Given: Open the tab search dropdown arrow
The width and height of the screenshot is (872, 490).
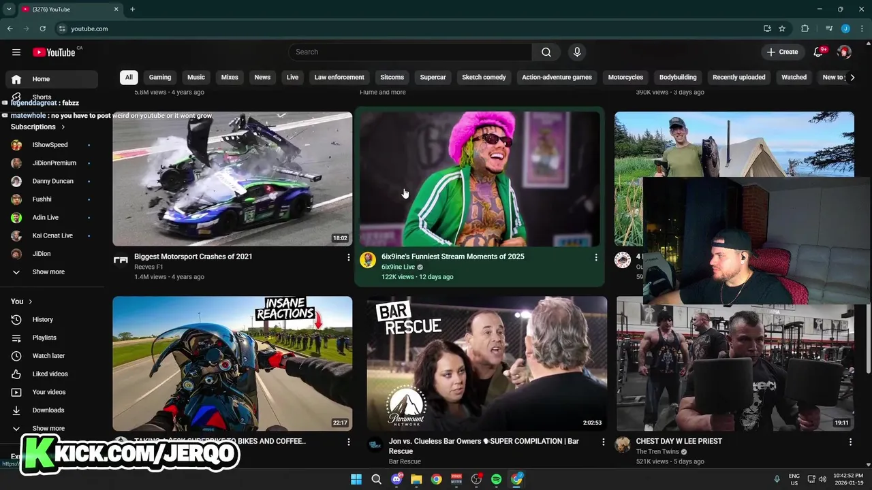Looking at the screenshot, I should (8, 10).
